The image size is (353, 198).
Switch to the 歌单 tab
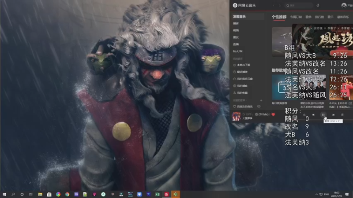(x=308, y=17)
